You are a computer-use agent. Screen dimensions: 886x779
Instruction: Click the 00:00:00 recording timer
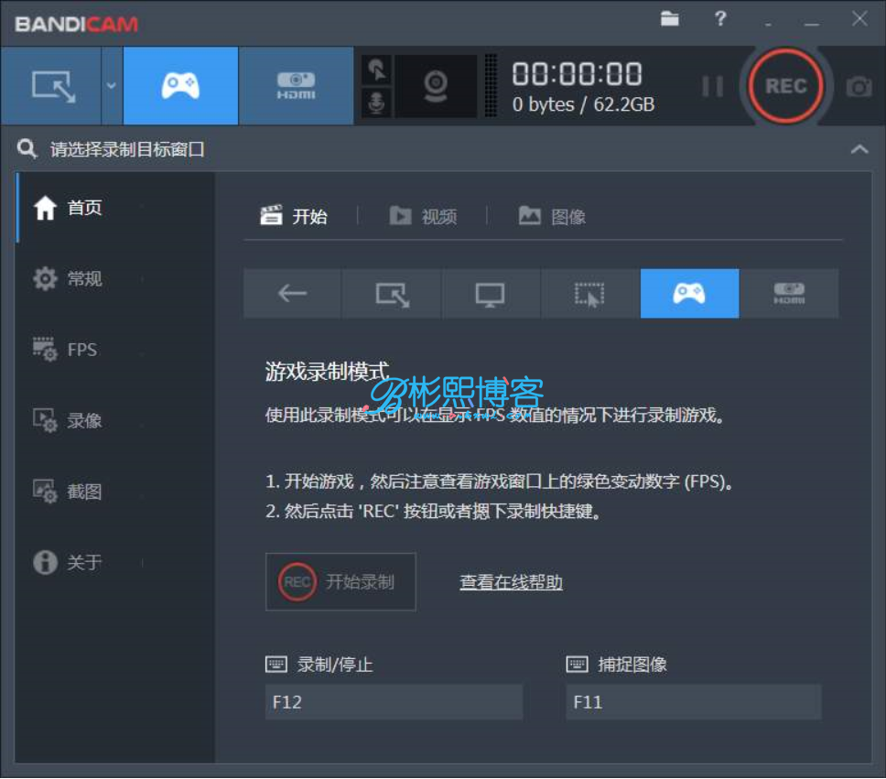pos(577,74)
